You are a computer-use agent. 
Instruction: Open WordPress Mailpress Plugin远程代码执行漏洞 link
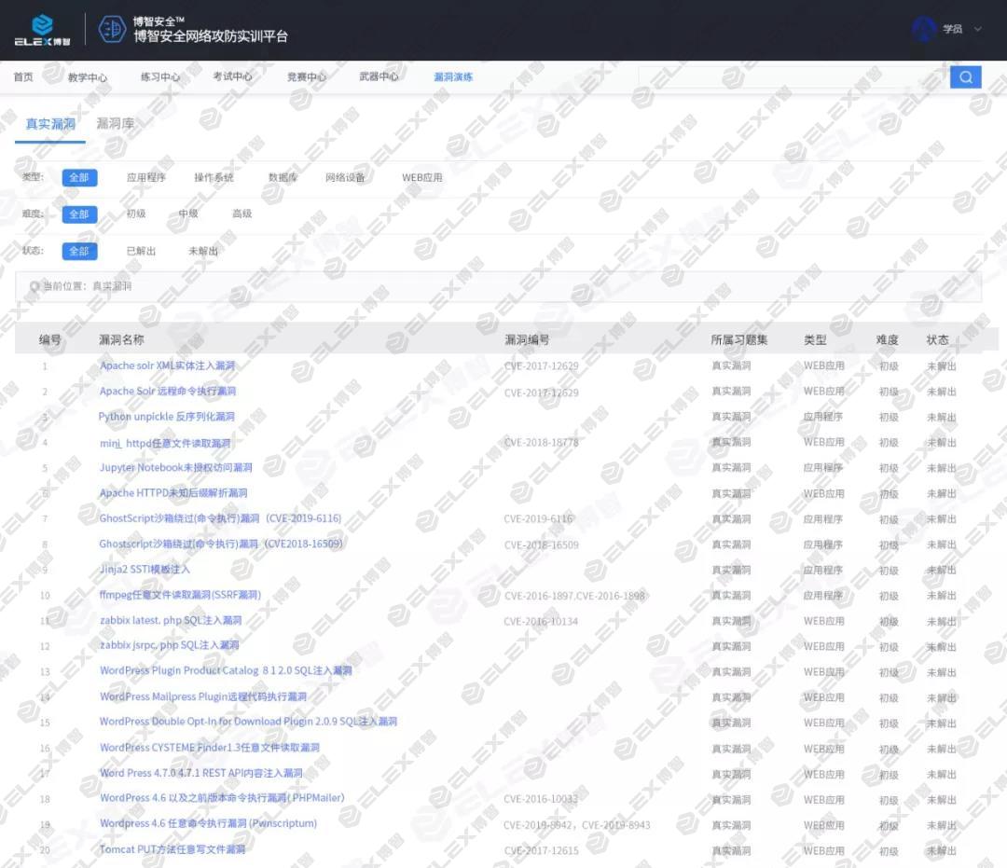click(203, 696)
